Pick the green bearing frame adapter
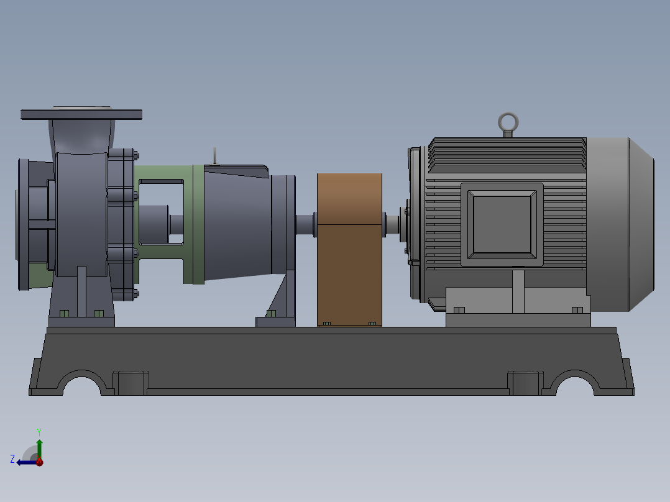The image size is (670, 502). (198, 224)
